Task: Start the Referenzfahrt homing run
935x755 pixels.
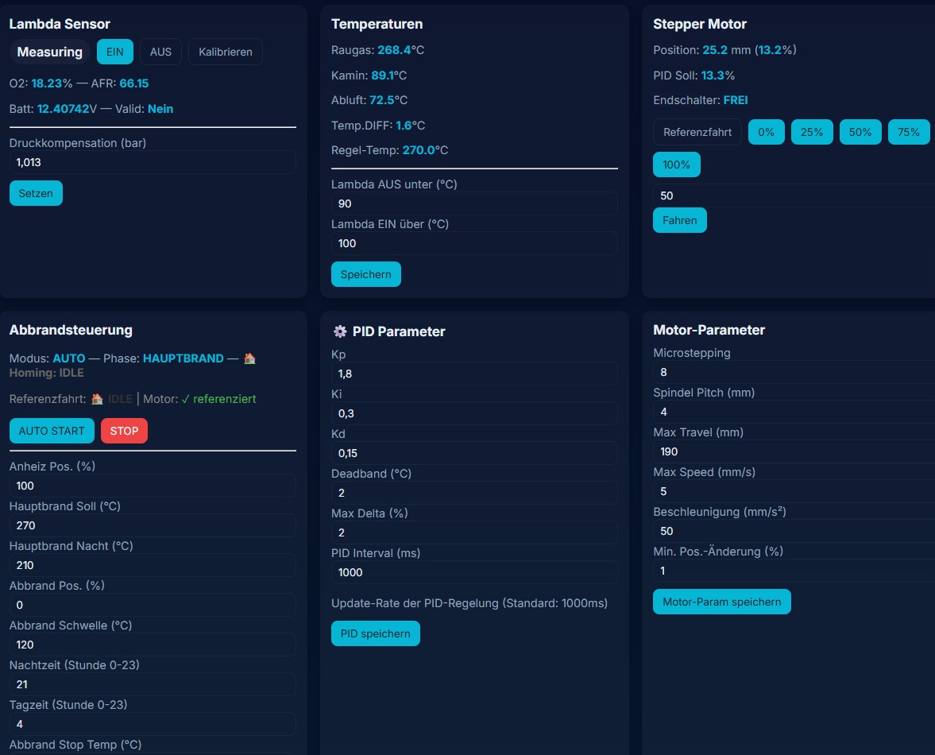Action: tap(697, 132)
